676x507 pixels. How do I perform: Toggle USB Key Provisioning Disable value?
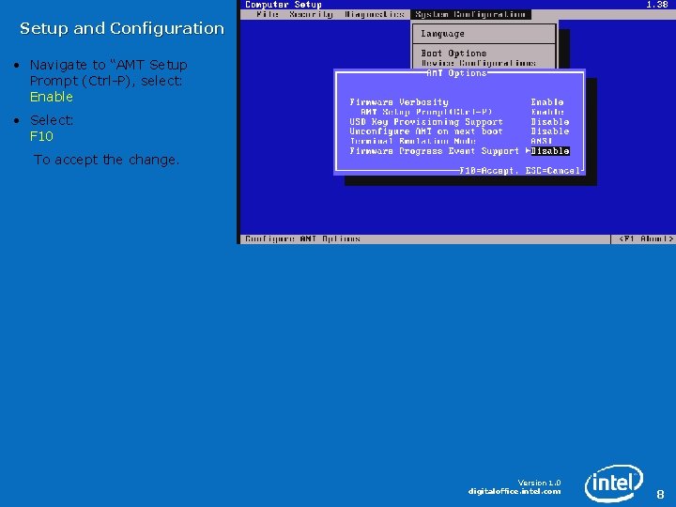(549, 121)
